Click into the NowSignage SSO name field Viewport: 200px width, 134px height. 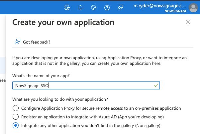83,85
